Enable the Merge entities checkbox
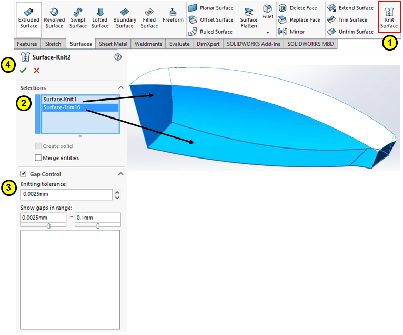The image size is (403, 335). point(38,157)
